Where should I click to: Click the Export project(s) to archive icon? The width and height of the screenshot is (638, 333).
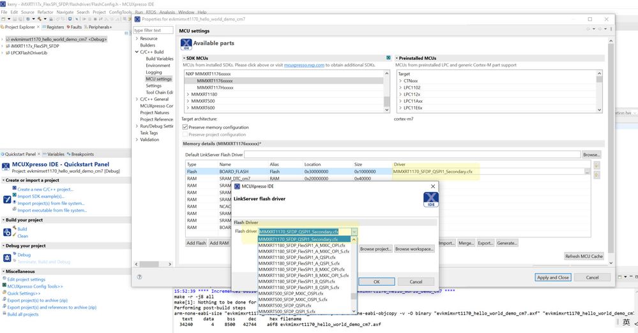tap(4, 300)
